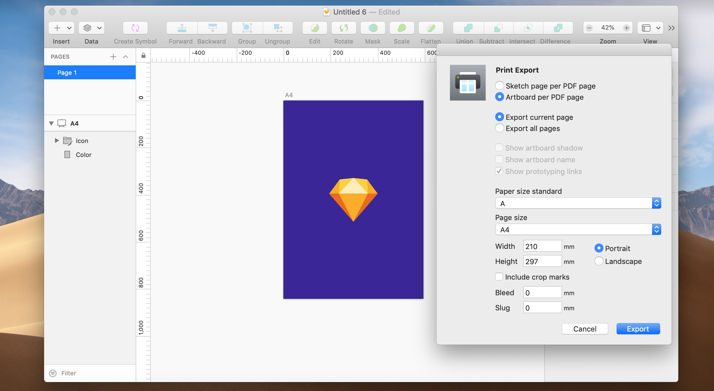Click the Mask tool icon
This screenshot has height=391, width=714.
tap(372, 28)
